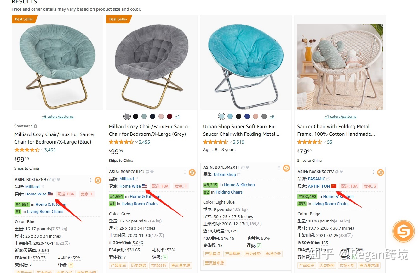The height and width of the screenshot is (273, 419).
Task: Expand the star rating chevron beside 55 reviews
Action: (x=325, y=142)
